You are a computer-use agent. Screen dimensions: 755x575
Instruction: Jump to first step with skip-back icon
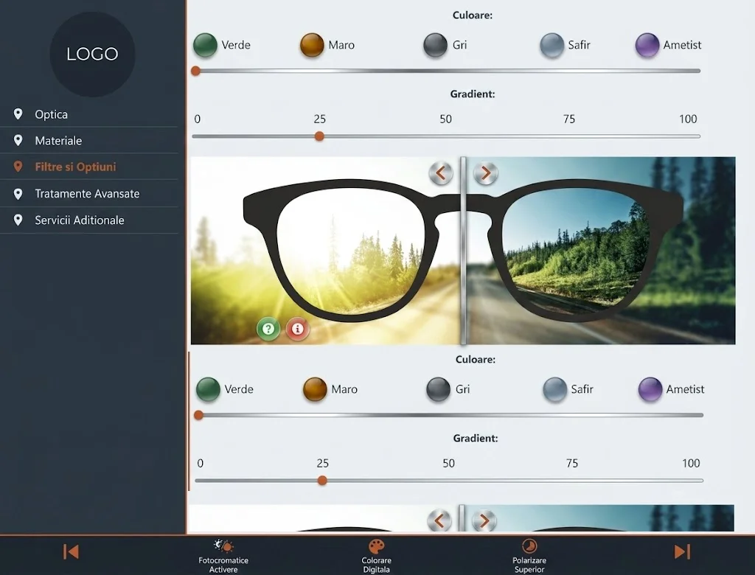tap(71, 551)
